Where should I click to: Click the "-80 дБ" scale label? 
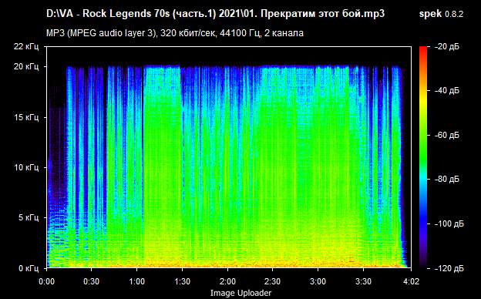point(446,179)
